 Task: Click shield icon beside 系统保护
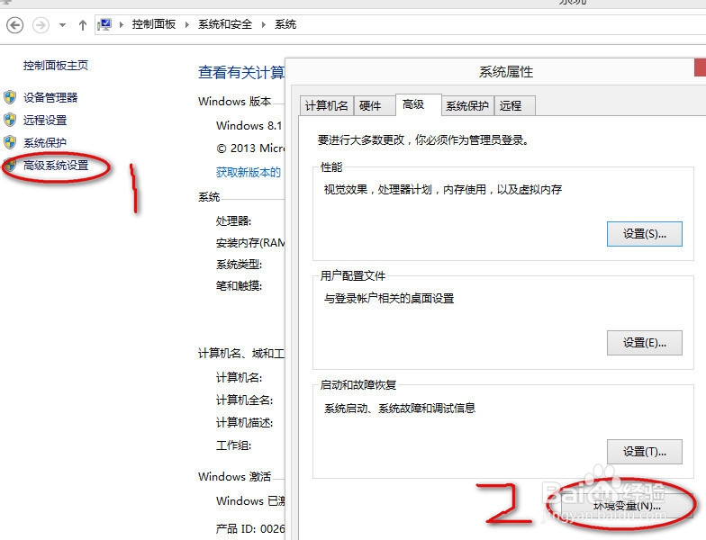click(10, 142)
